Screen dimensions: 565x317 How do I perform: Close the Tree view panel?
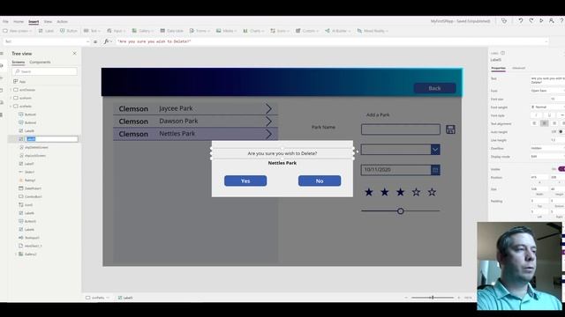(74, 53)
